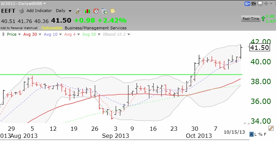The image size is (276, 141).
Task: Click the EEFT ticker symbol
Action: coord(8,11)
